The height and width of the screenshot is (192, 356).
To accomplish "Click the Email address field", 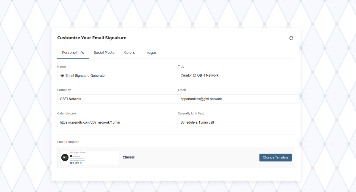I will [239, 99].
